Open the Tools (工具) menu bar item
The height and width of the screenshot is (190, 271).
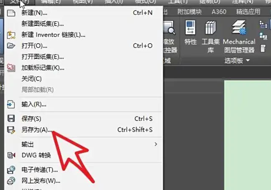[178, 2]
